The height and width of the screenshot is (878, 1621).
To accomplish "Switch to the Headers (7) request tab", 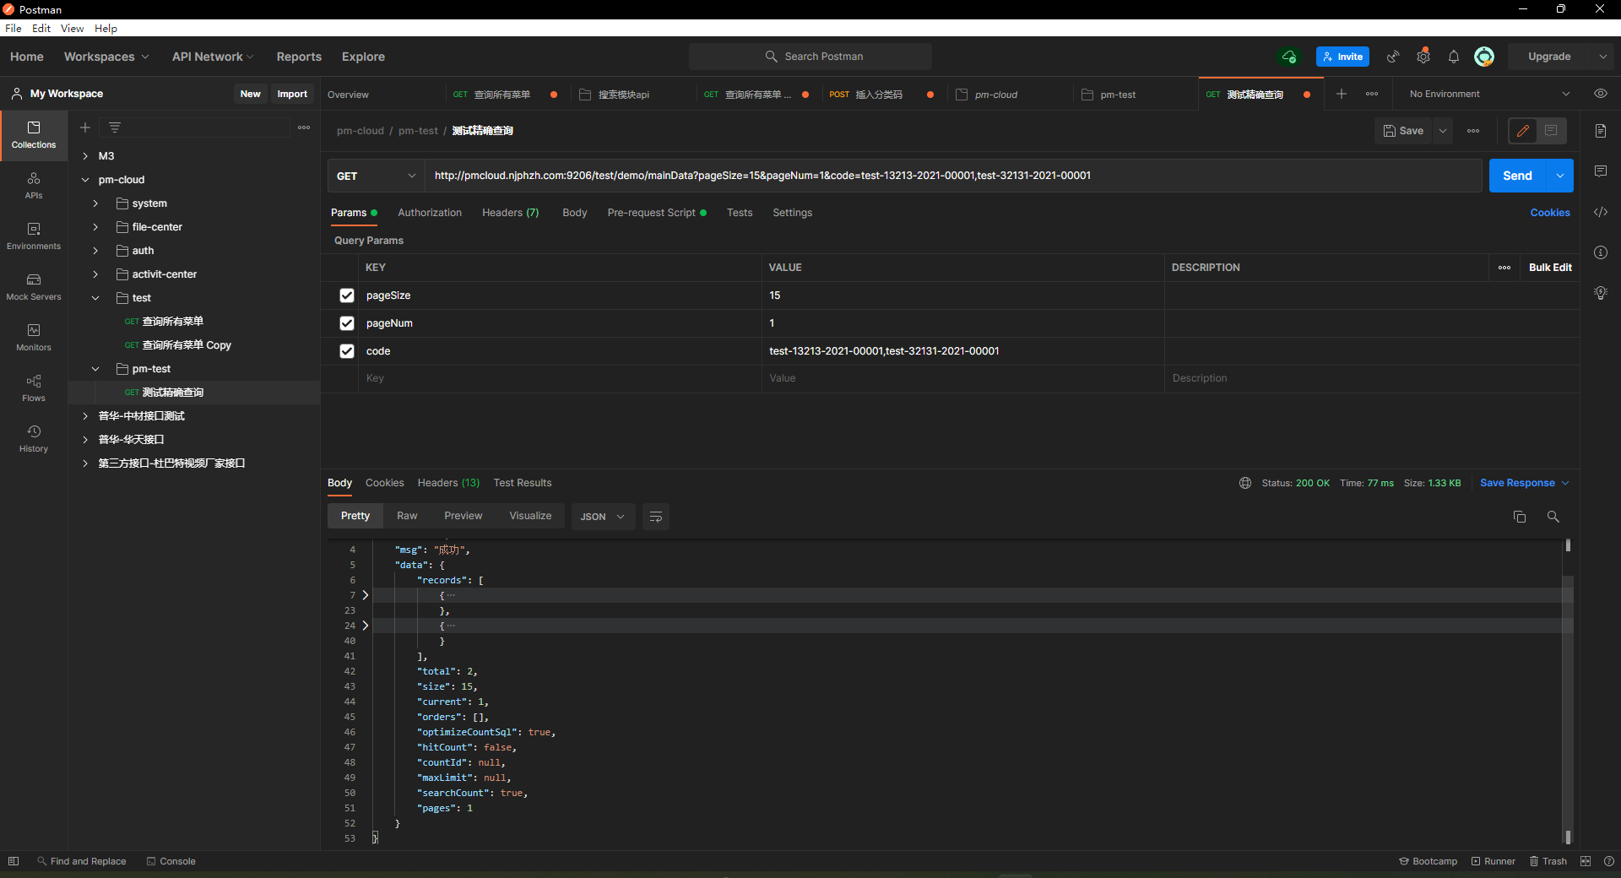I will (x=510, y=213).
